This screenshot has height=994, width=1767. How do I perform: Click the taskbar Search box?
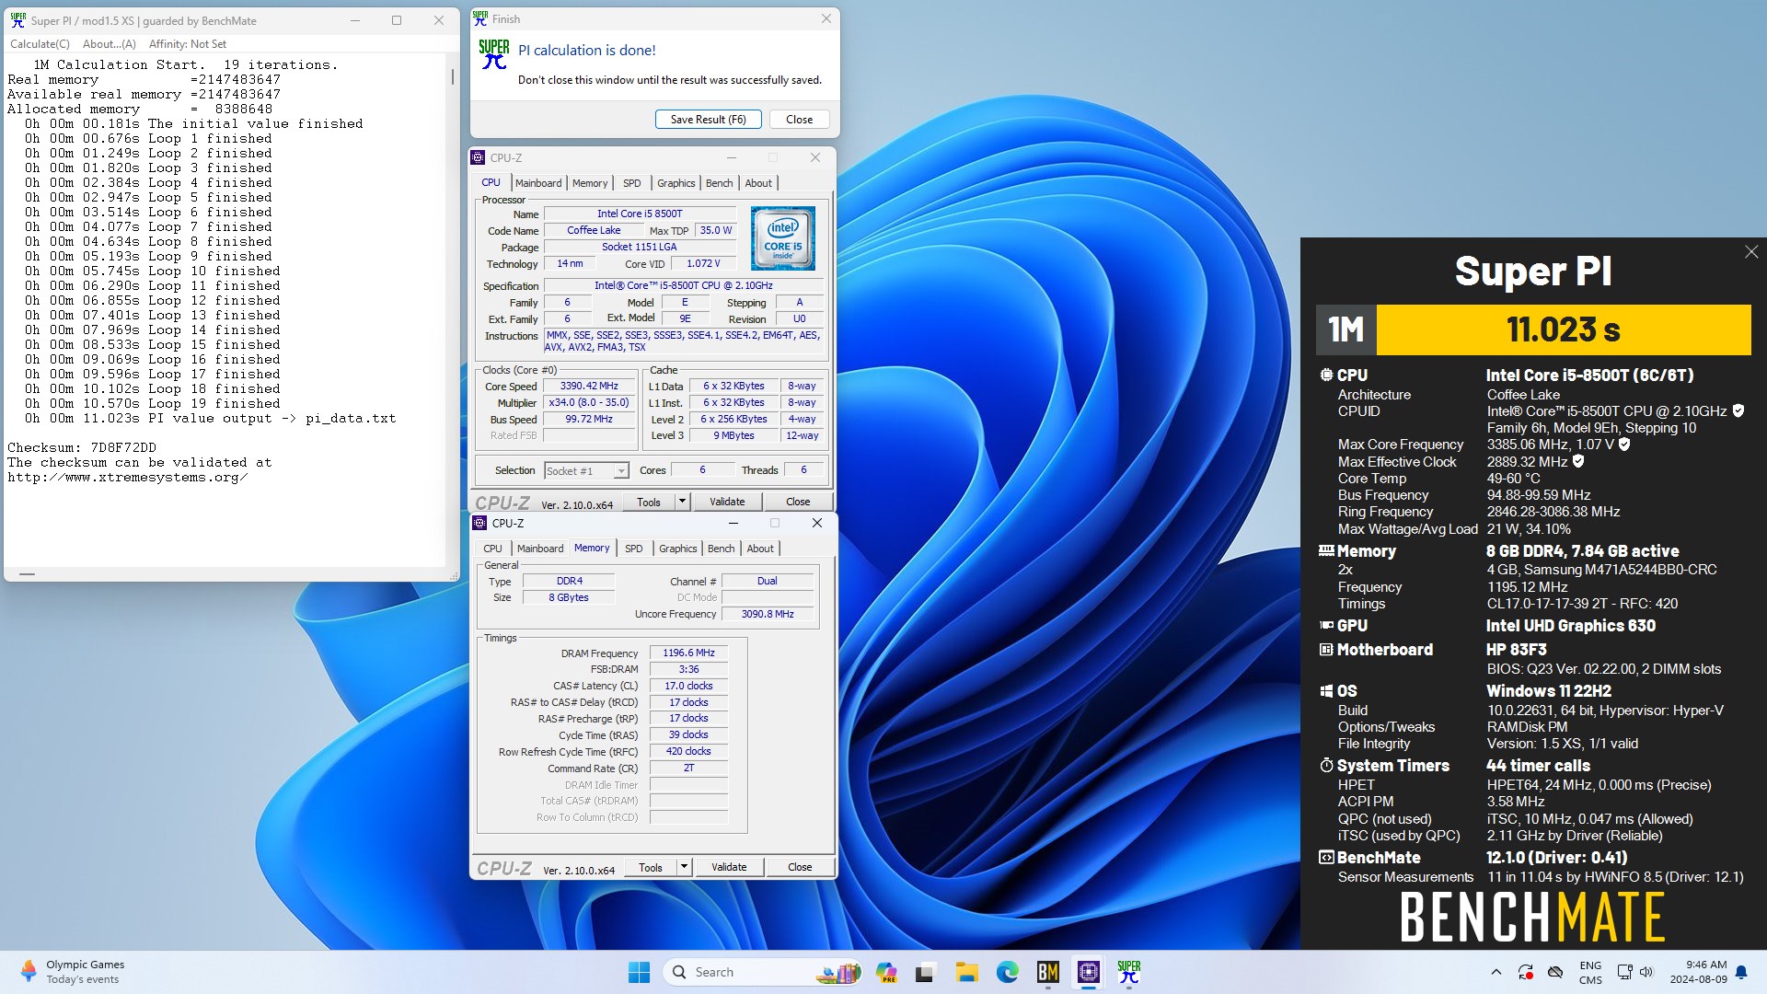[x=763, y=972]
